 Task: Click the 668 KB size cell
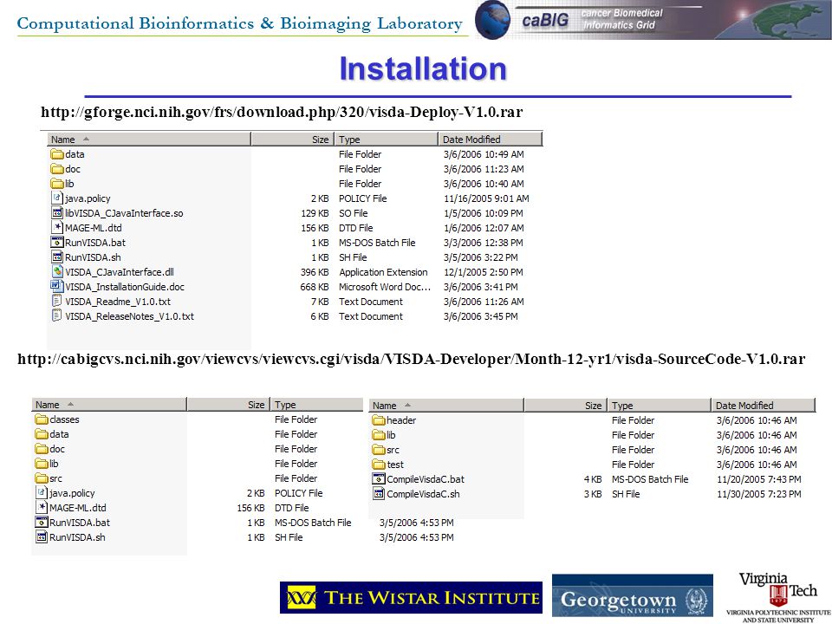[x=315, y=287]
